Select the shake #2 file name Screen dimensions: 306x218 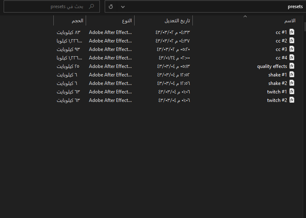pos(277,83)
